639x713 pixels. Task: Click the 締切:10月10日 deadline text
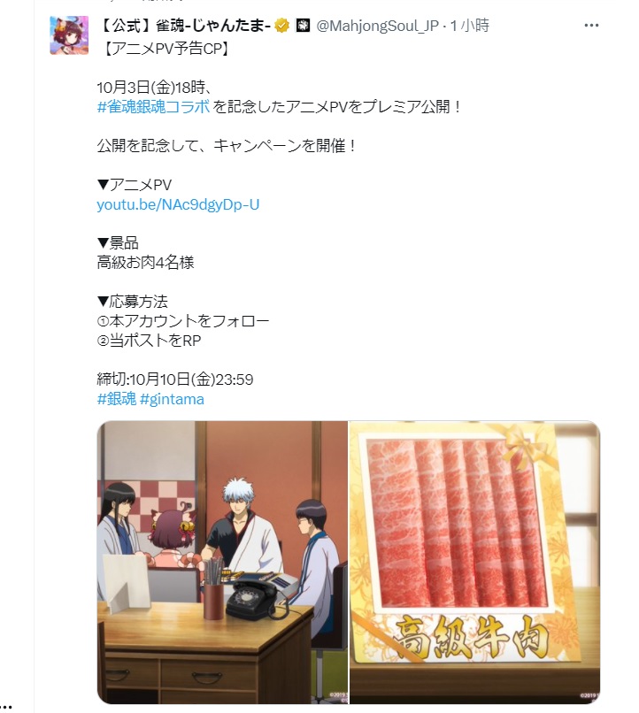click(x=175, y=379)
